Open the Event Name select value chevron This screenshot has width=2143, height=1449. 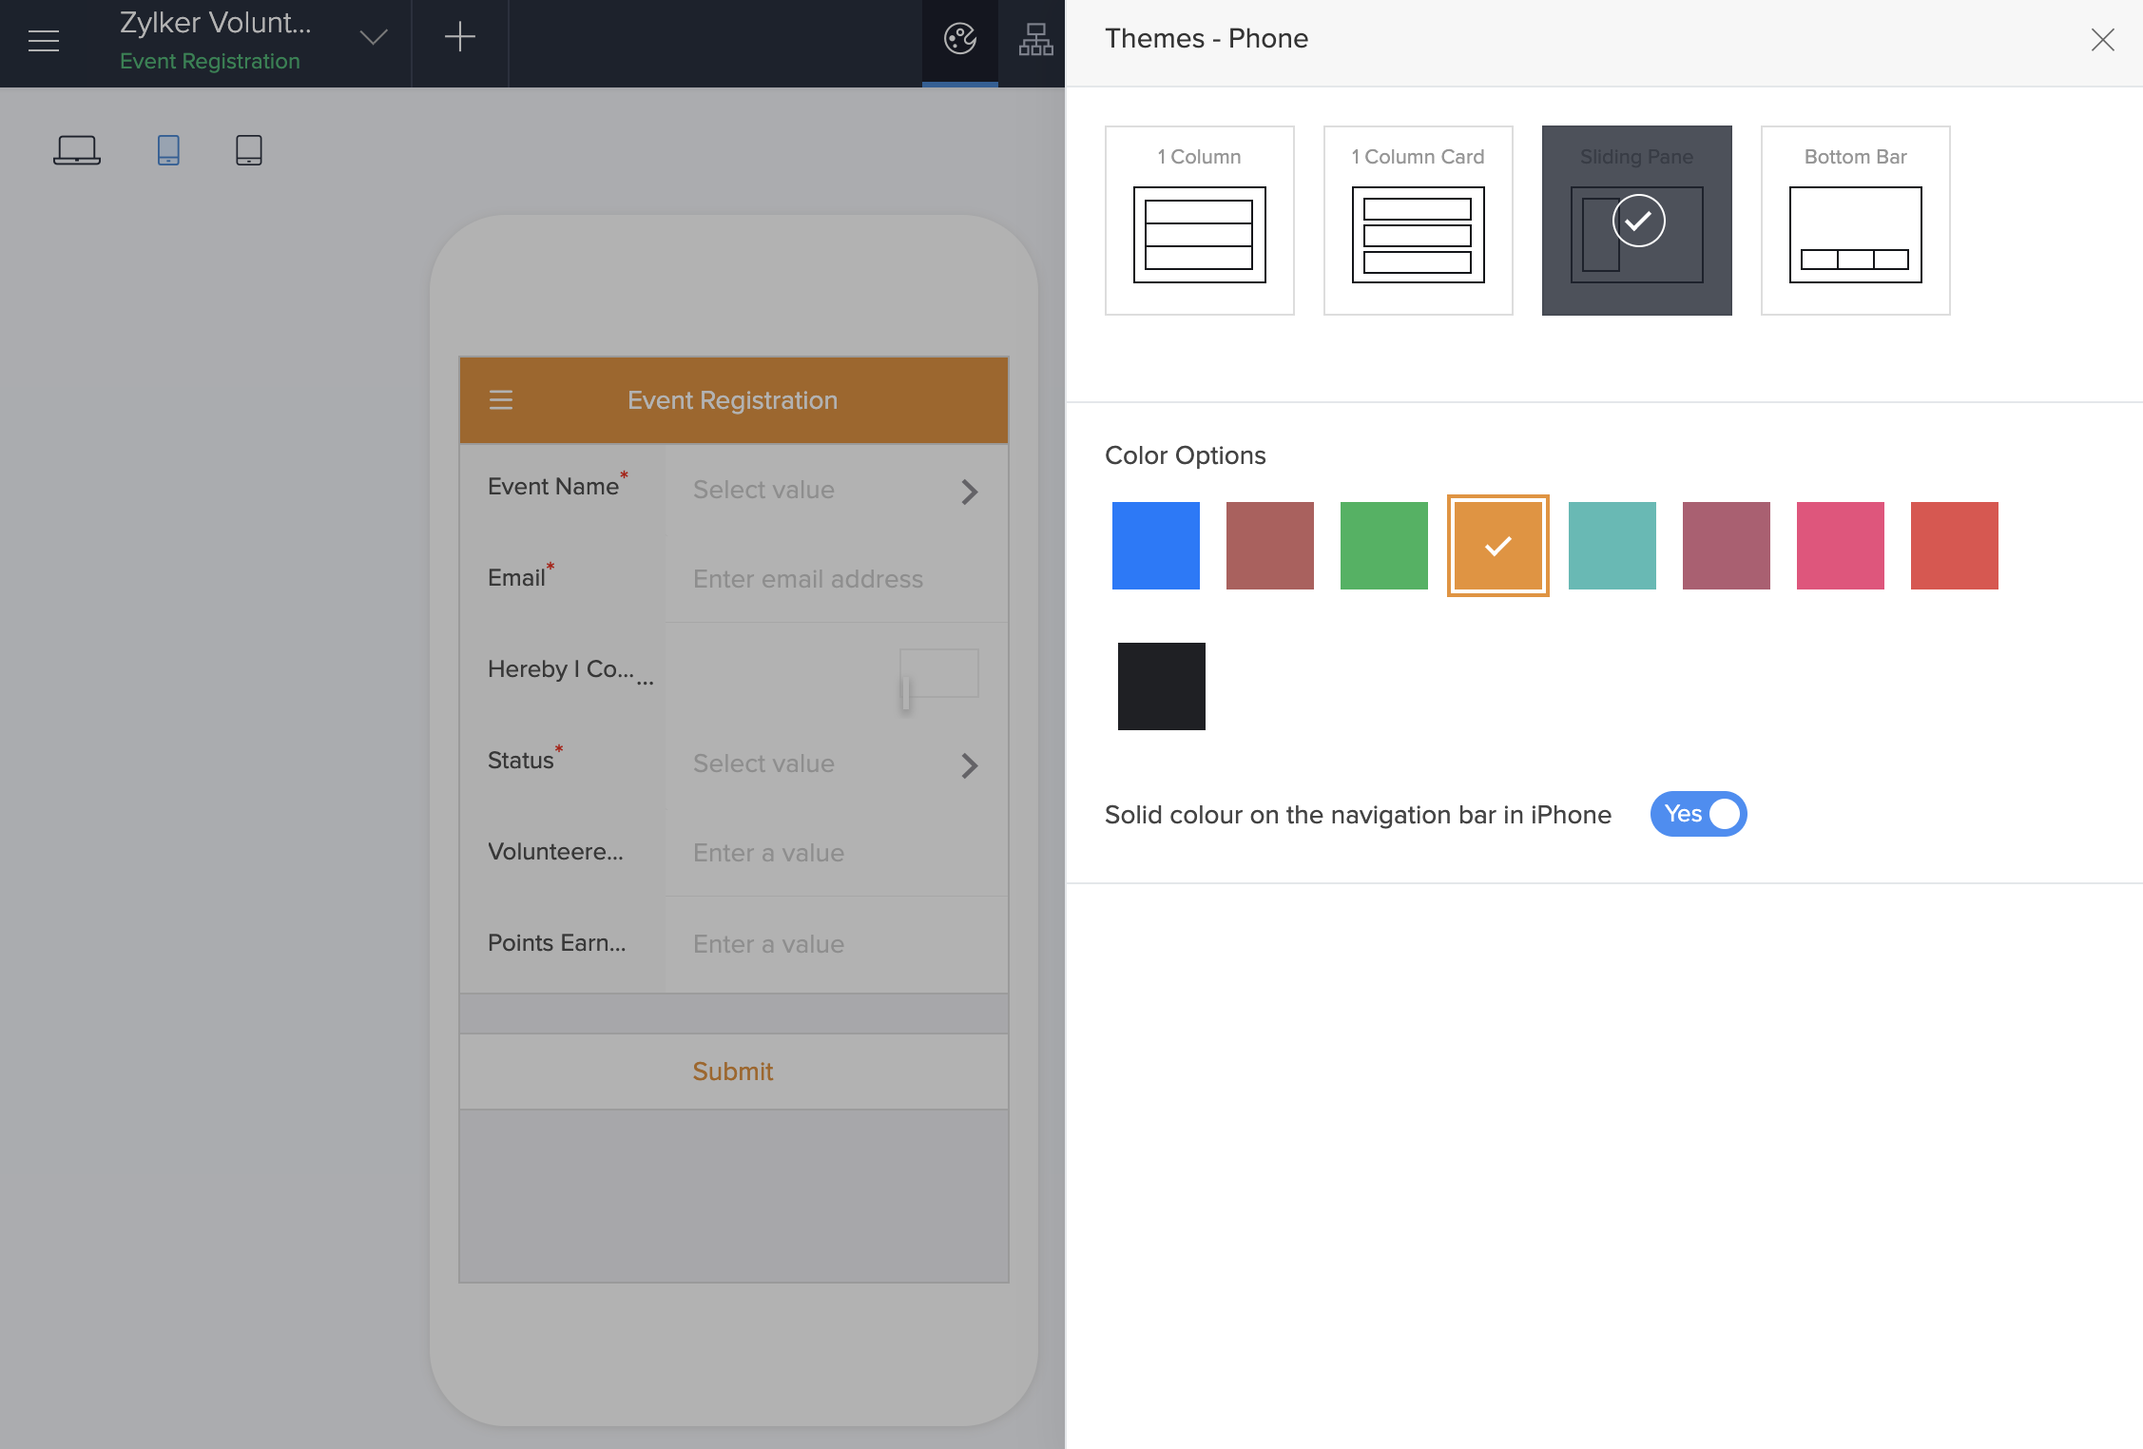pyautogui.click(x=969, y=492)
